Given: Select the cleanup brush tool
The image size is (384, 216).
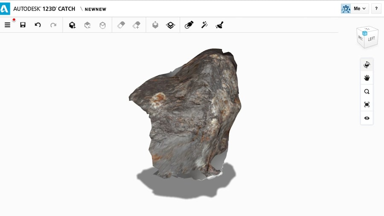Looking at the screenshot, I should (219, 25).
